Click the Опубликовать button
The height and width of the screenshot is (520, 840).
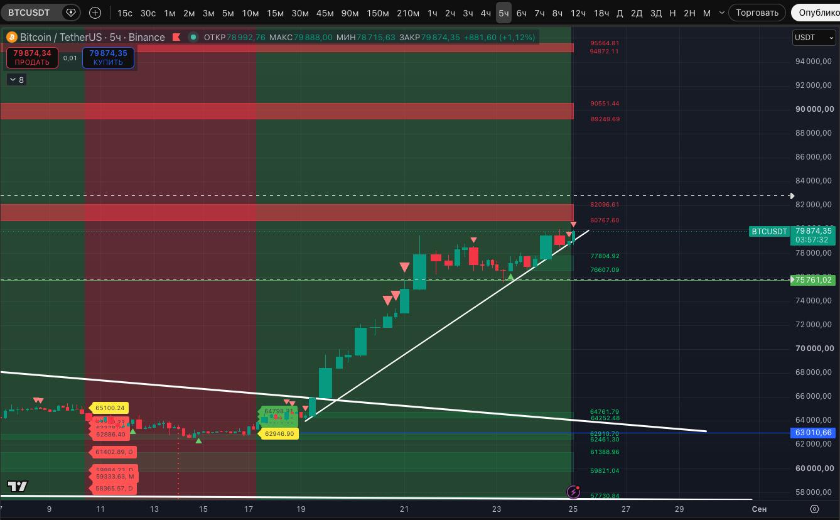tap(816, 13)
